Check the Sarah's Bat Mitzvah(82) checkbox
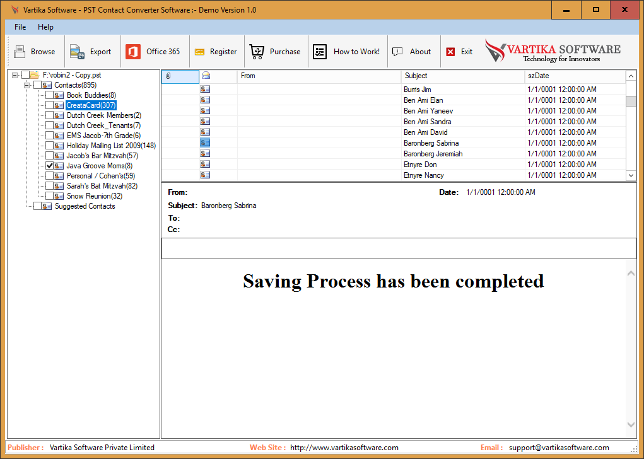 49,185
